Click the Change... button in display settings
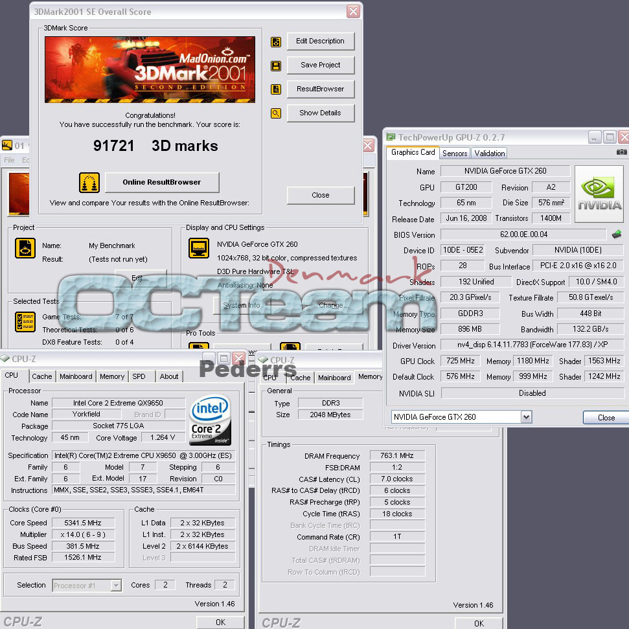 (334, 305)
